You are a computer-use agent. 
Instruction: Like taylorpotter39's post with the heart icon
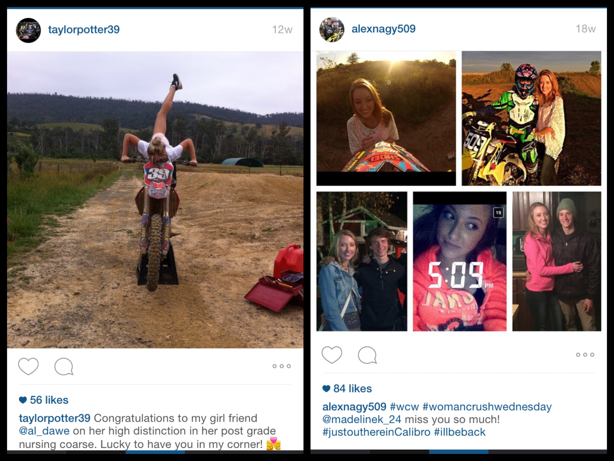[x=28, y=366]
